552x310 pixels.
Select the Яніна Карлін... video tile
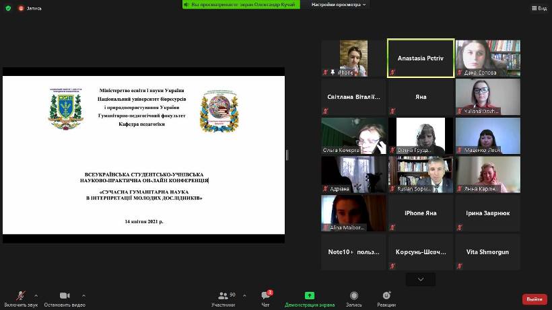[488, 174]
